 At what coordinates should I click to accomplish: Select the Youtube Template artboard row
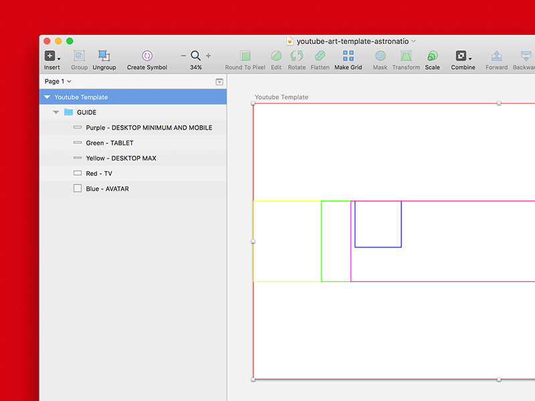click(133, 97)
